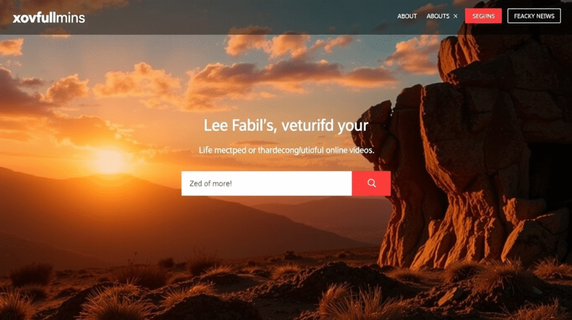Select the ABOUTS navigation item
This screenshot has height=320, width=572.
click(x=438, y=16)
